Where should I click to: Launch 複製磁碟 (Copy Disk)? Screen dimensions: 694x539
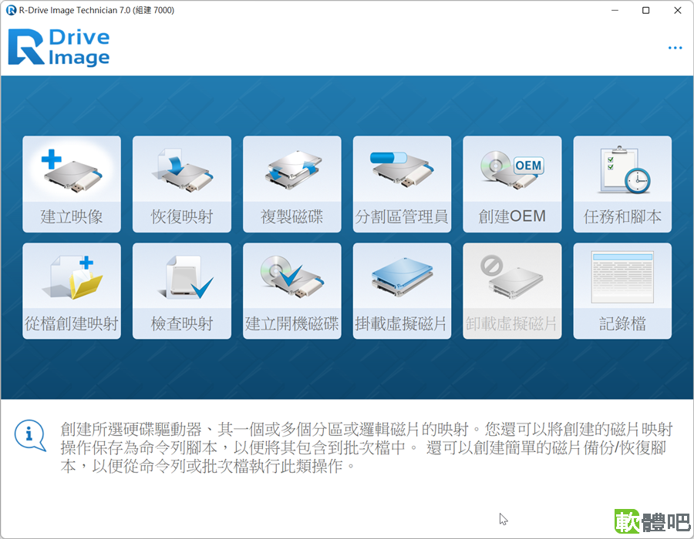[292, 183]
